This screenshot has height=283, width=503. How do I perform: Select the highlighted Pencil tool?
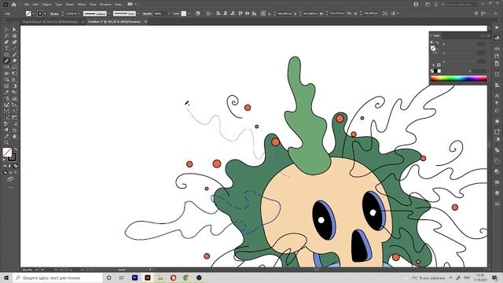6,61
